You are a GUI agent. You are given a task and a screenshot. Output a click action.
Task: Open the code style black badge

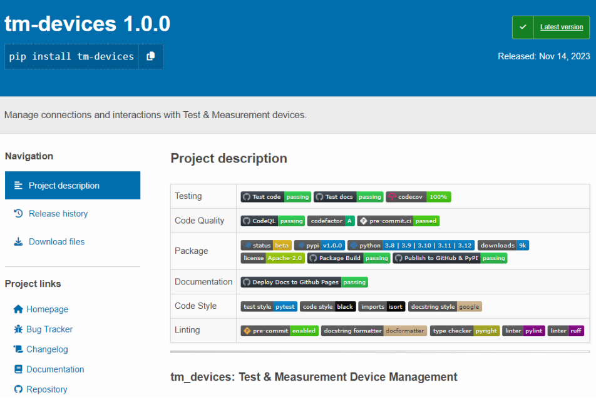[328, 307]
